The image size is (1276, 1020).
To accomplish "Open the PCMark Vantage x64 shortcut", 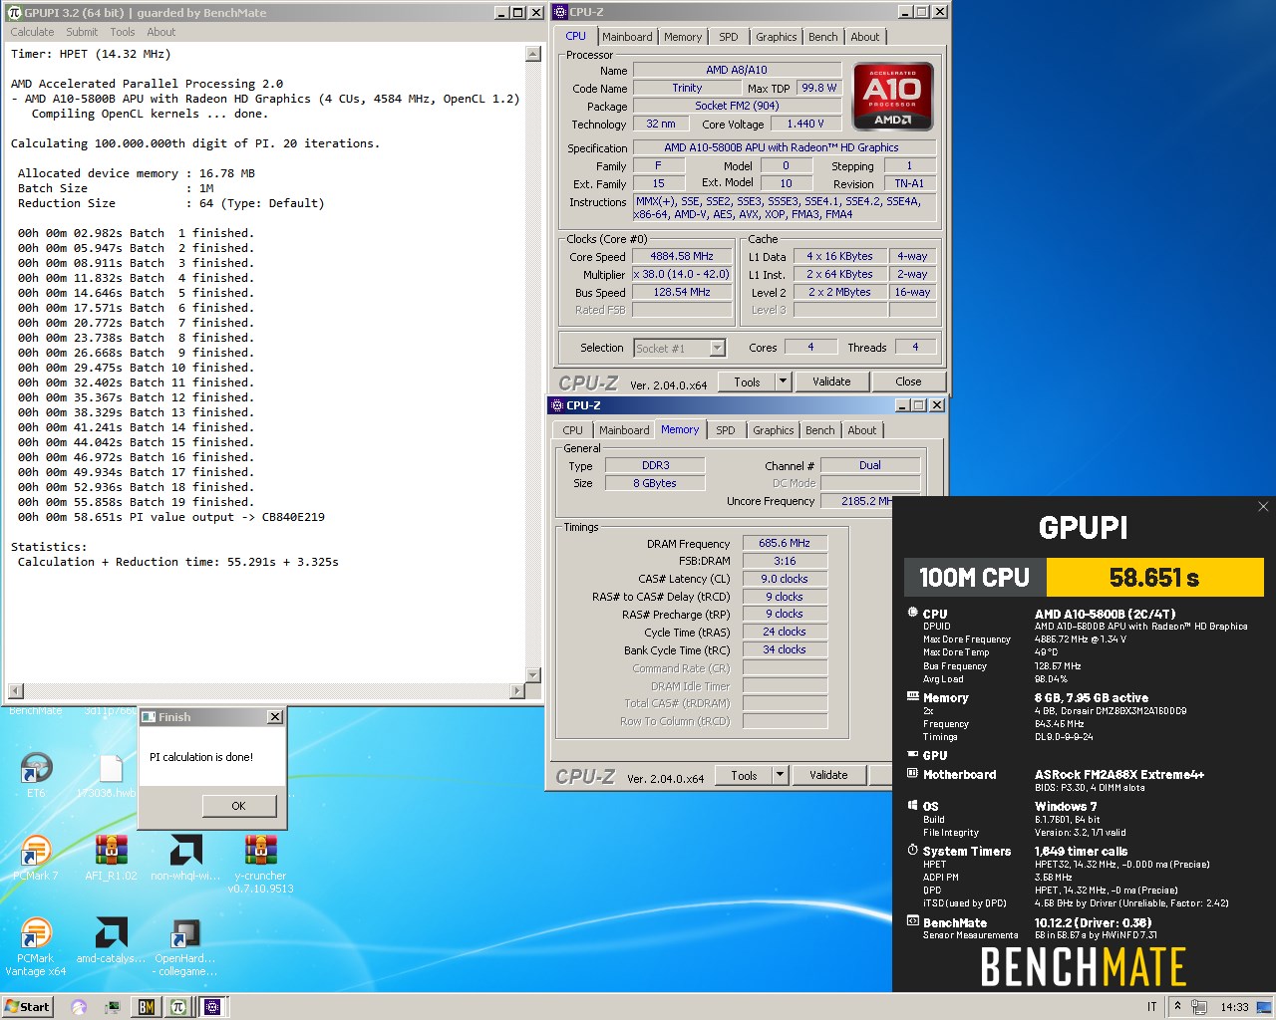I will coord(36,934).
